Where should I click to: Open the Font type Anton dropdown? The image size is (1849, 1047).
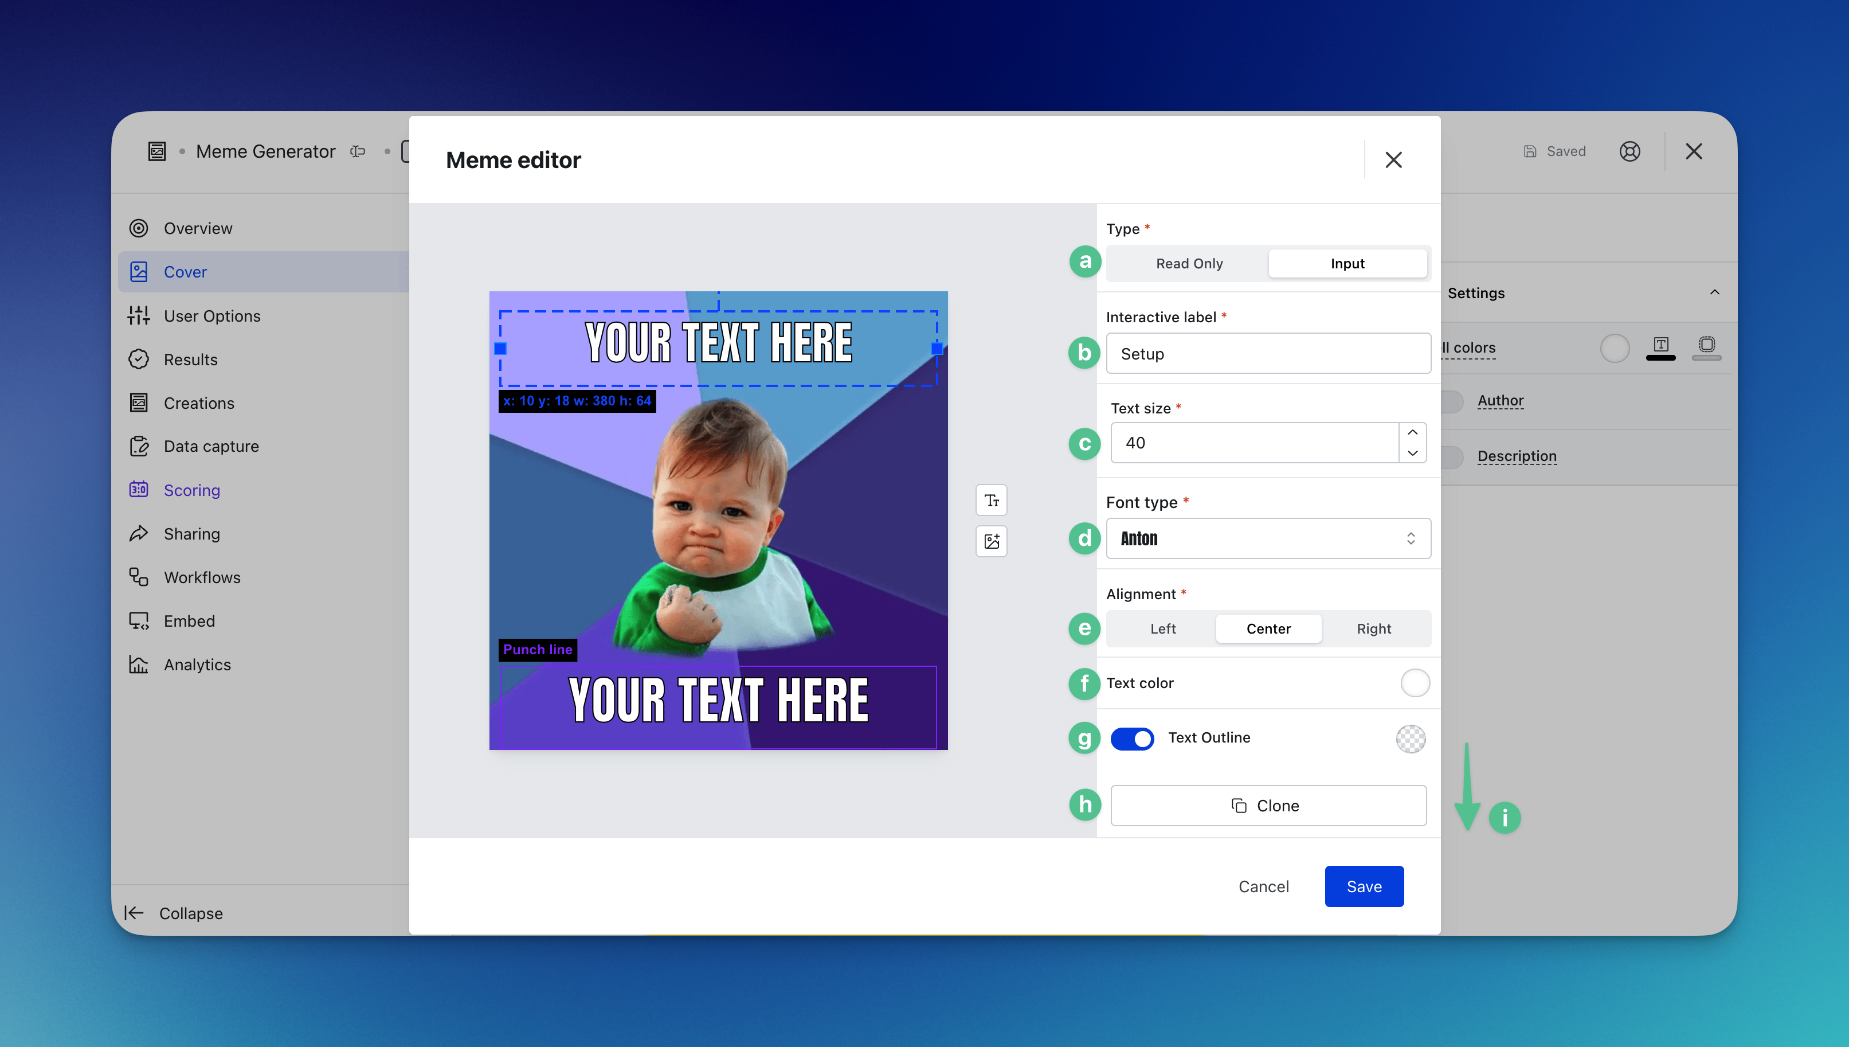click(1268, 538)
